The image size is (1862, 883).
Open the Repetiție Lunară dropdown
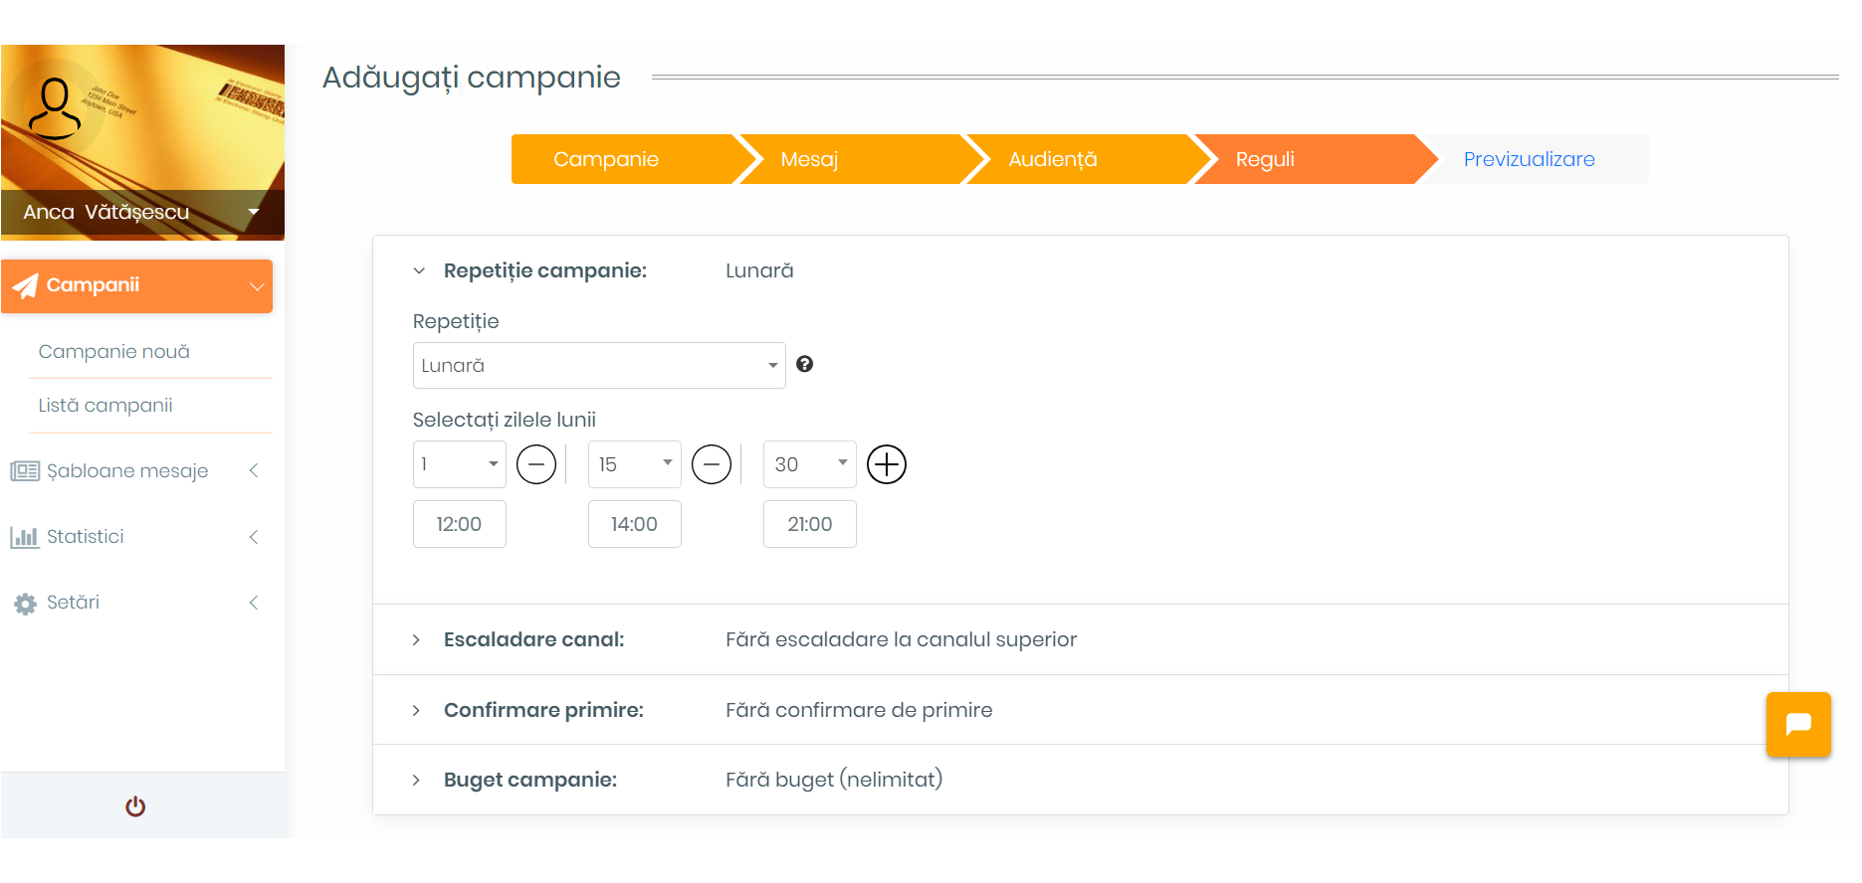pos(598,366)
